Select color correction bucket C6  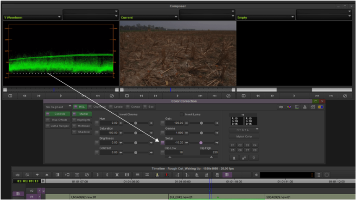click(240, 150)
